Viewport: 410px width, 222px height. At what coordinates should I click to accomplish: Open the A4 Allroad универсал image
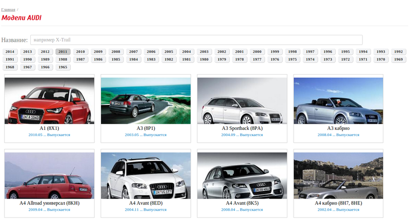tap(49, 175)
